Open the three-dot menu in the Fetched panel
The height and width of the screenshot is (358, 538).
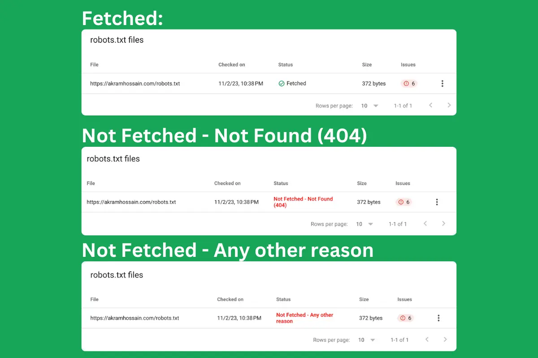(442, 84)
